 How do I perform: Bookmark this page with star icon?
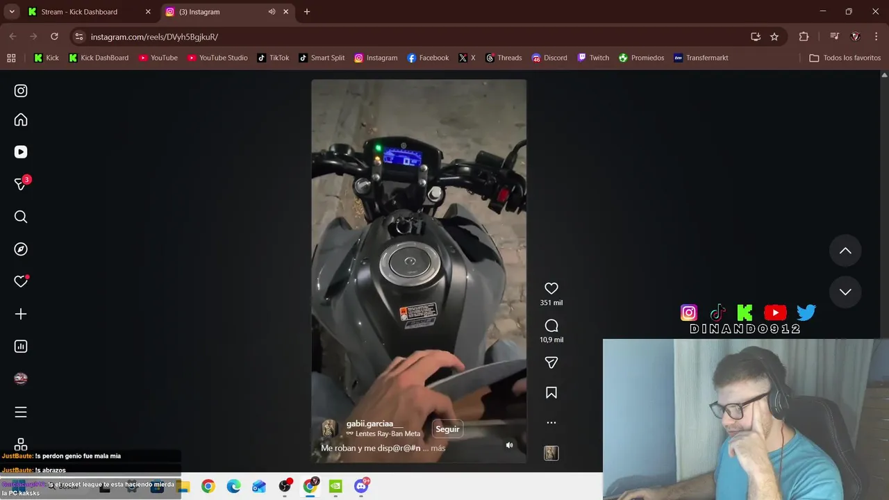[774, 37]
